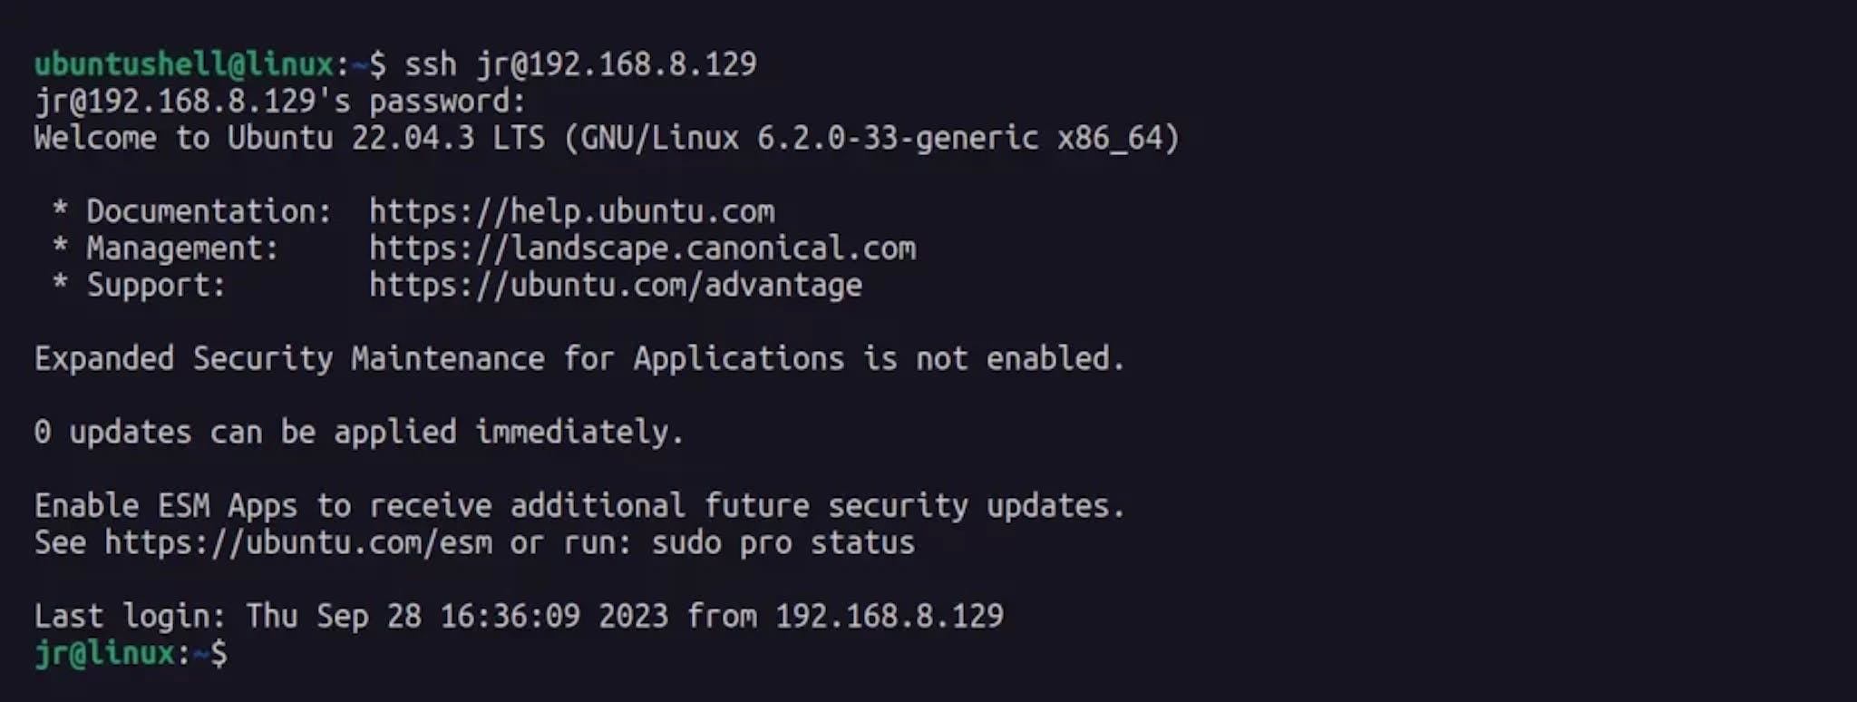Image resolution: width=1857 pixels, height=702 pixels.
Task: Click the ubuntushell@linux prompt text
Action: (184, 63)
